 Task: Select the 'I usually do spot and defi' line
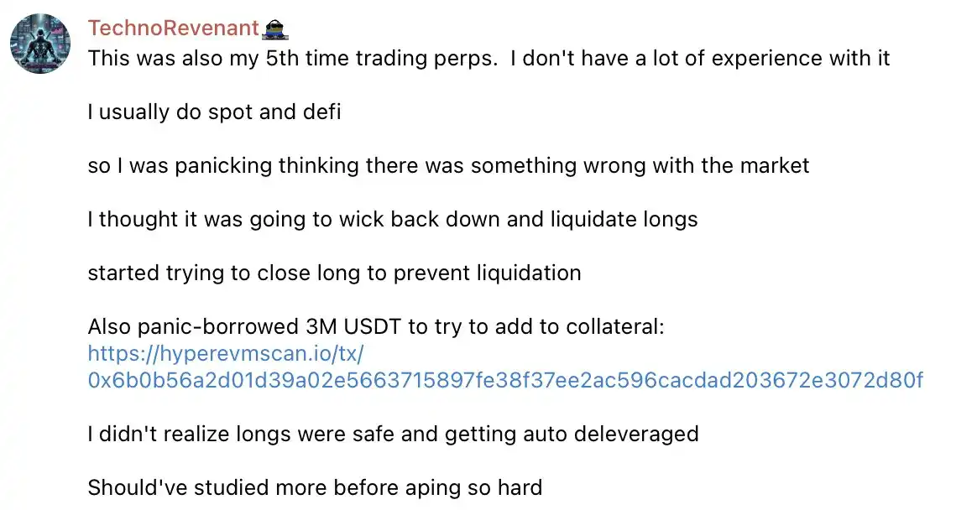[214, 112]
